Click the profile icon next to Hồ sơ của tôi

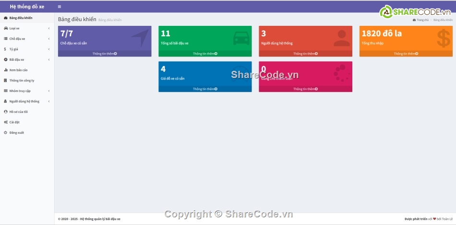pos(6,112)
